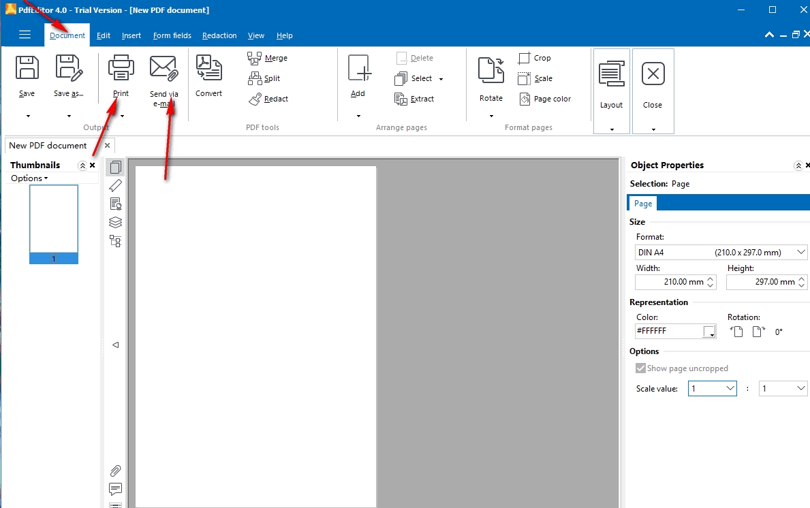Screen dimensions: 810x508
Task: Open the layers panel in sidebar
Action: click(x=115, y=222)
